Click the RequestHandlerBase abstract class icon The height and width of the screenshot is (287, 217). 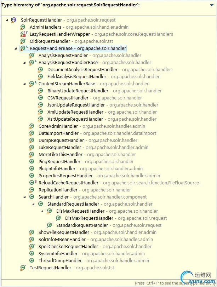[x=24, y=48]
